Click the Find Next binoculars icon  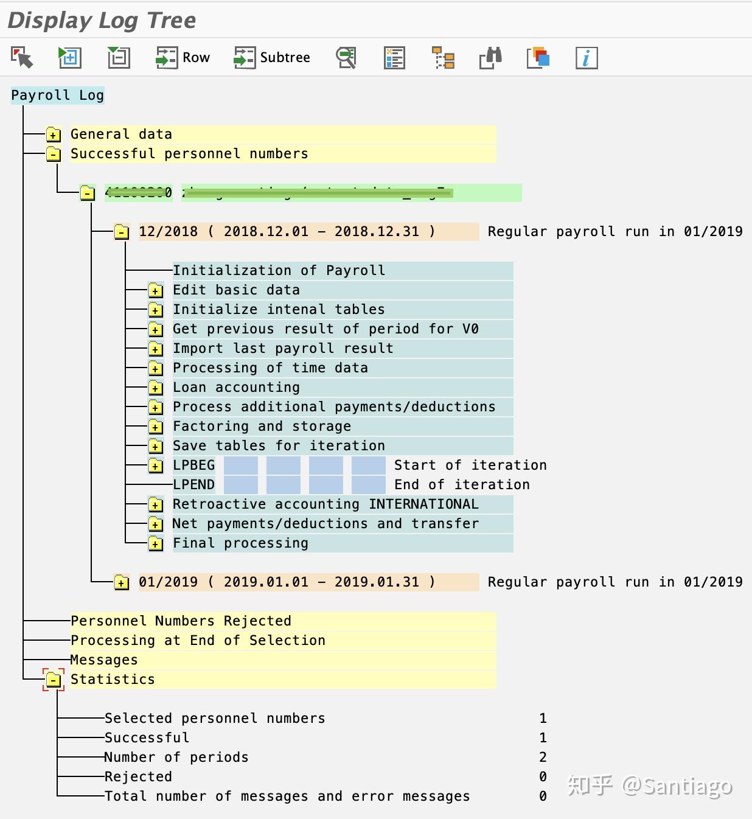(x=490, y=58)
